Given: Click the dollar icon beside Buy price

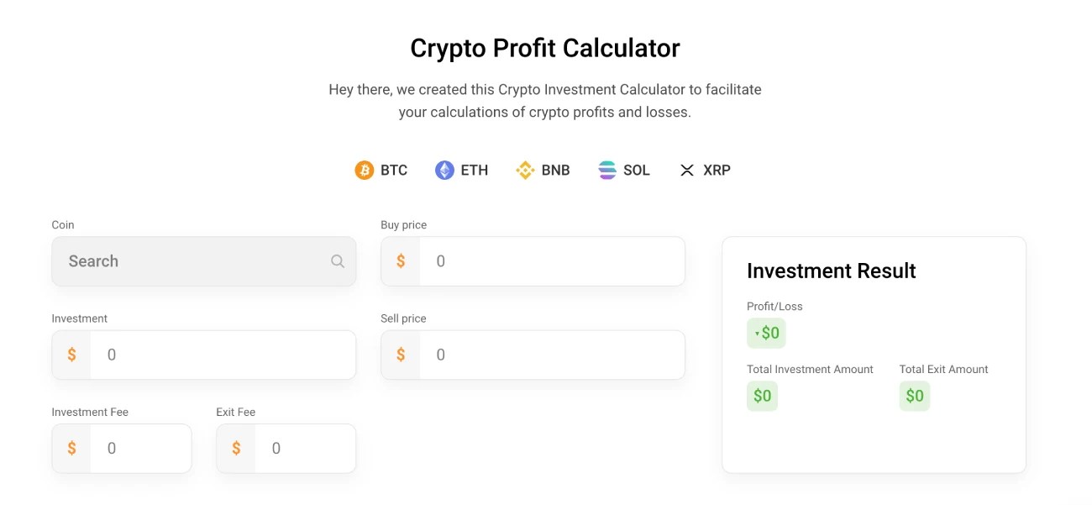Looking at the screenshot, I should pos(401,261).
